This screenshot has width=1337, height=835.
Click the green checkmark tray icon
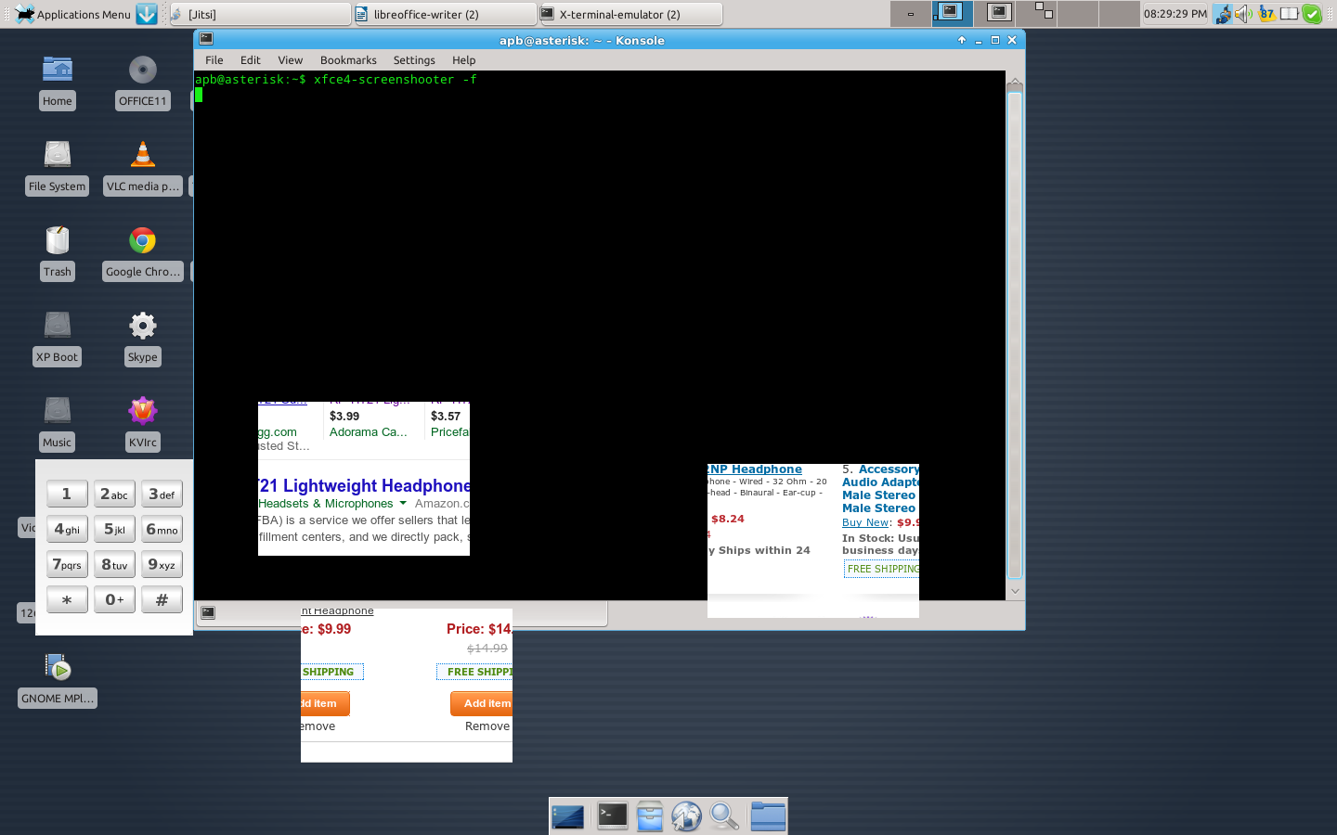1311,14
